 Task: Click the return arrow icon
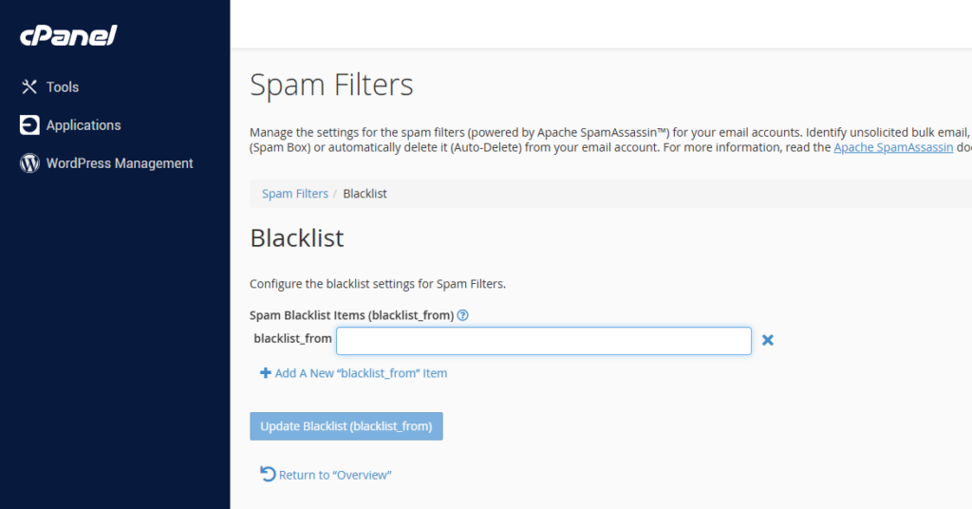click(268, 474)
